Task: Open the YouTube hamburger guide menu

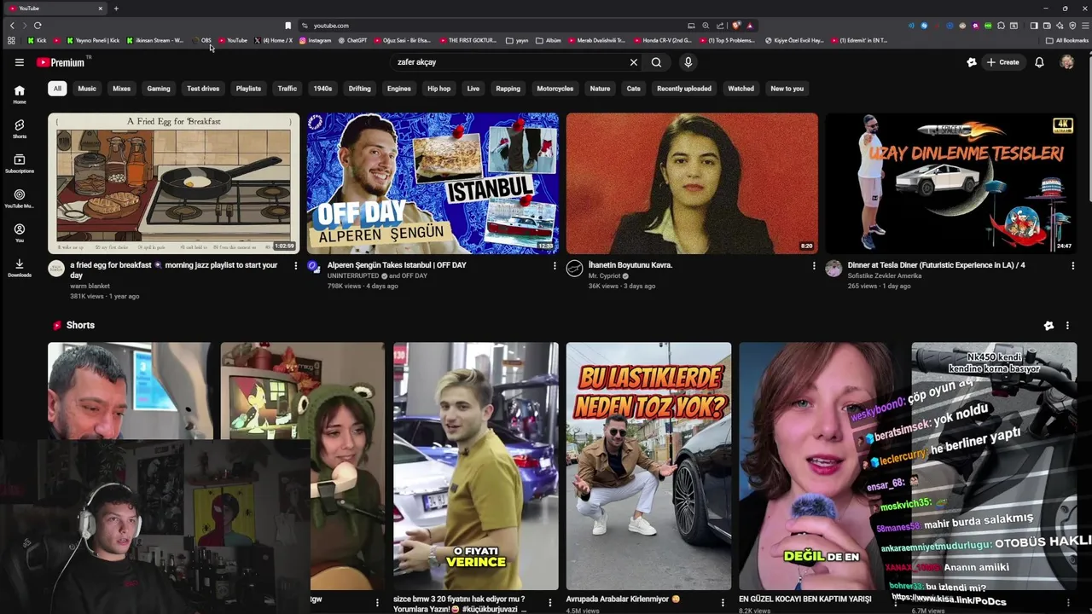Action: 19,62
